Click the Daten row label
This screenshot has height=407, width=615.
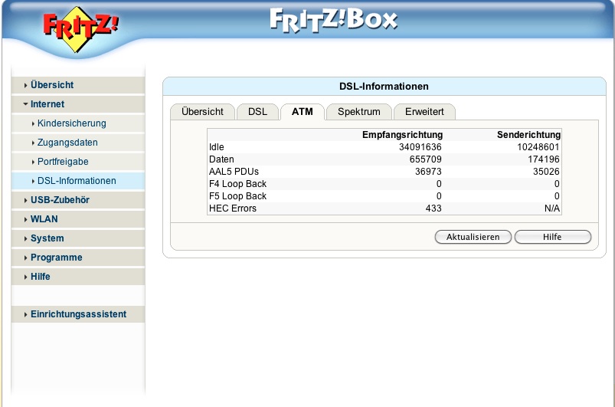click(x=221, y=159)
